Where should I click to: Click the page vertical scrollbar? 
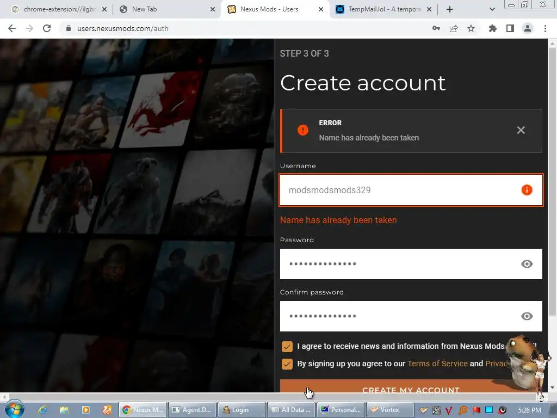[x=552, y=181]
